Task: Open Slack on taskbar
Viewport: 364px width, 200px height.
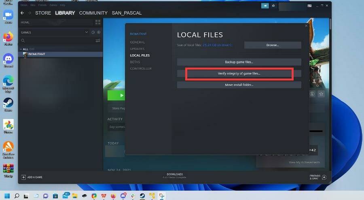Action: pyautogui.click(x=133, y=196)
